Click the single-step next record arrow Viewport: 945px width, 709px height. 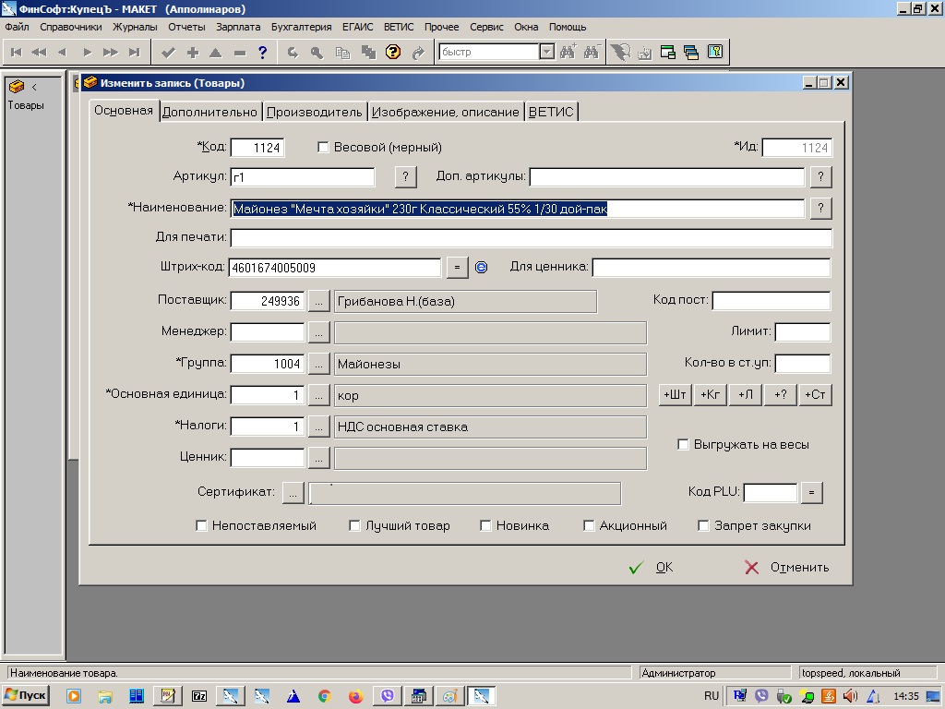point(87,53)
